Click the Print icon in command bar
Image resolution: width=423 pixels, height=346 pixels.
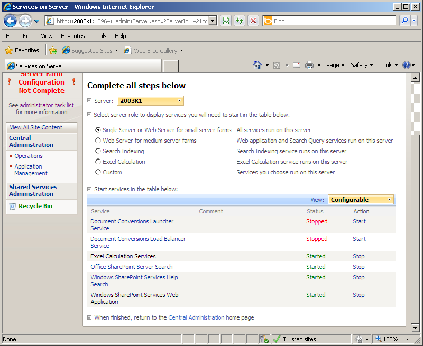tap(309, 65)
